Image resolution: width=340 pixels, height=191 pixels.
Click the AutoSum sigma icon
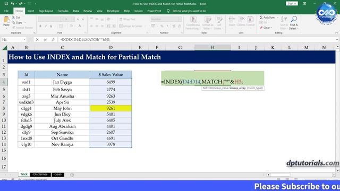261,18
